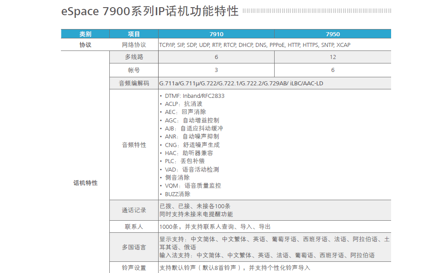Click the eSpace 7900系列IP话机功能特性 title
The height and width of the screenshot is (273, 448).
(150, 12)
